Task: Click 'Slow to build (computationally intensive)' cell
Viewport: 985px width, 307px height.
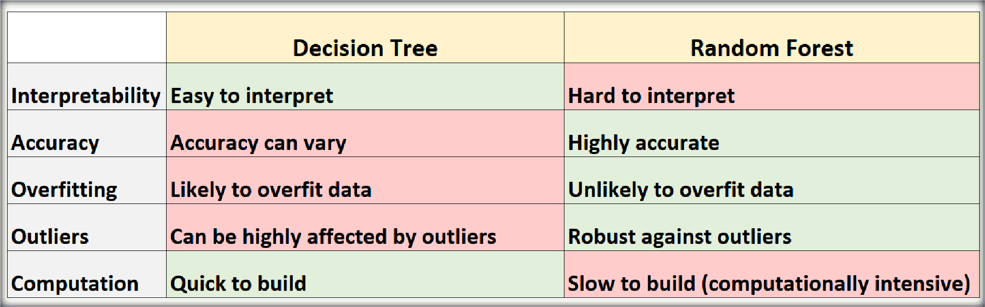Action: pos(771,274)
